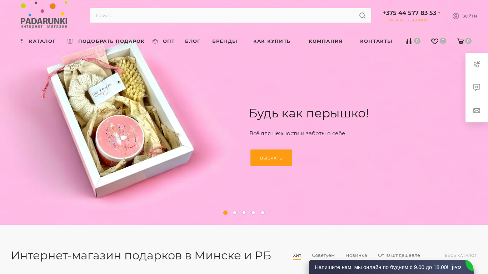Click the orange Выбрать button
The image size is (488, 274).
(x=271, y=158)
